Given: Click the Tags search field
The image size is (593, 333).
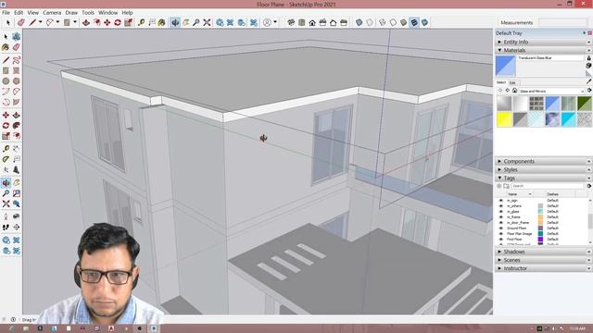Looking at the screenshot, I should click(548, 186).
